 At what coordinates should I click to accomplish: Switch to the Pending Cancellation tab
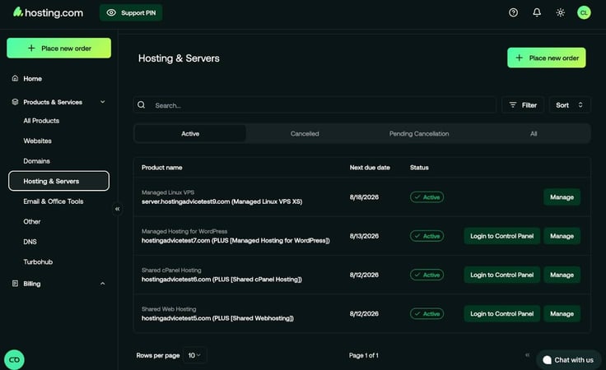tap(419, 134)
